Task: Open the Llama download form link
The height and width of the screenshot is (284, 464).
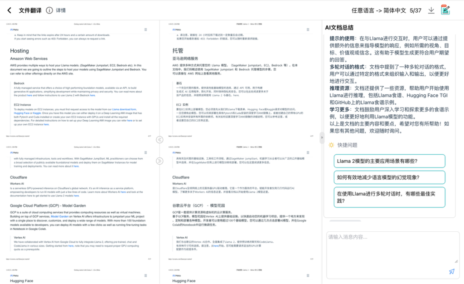Action: [x=124, y=109]
